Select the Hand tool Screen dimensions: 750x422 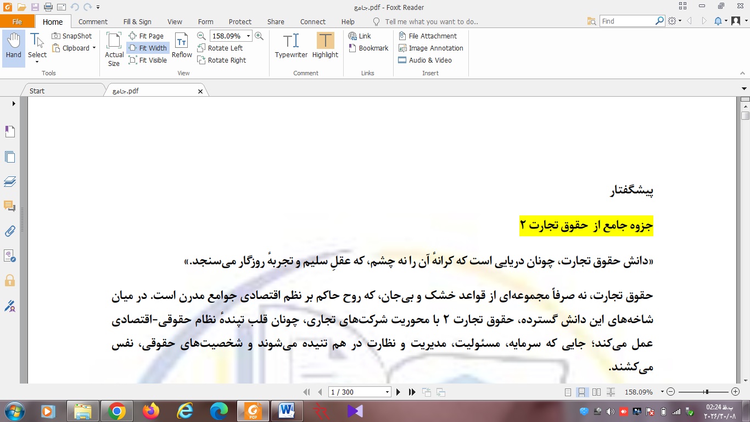tap(14, 47)
